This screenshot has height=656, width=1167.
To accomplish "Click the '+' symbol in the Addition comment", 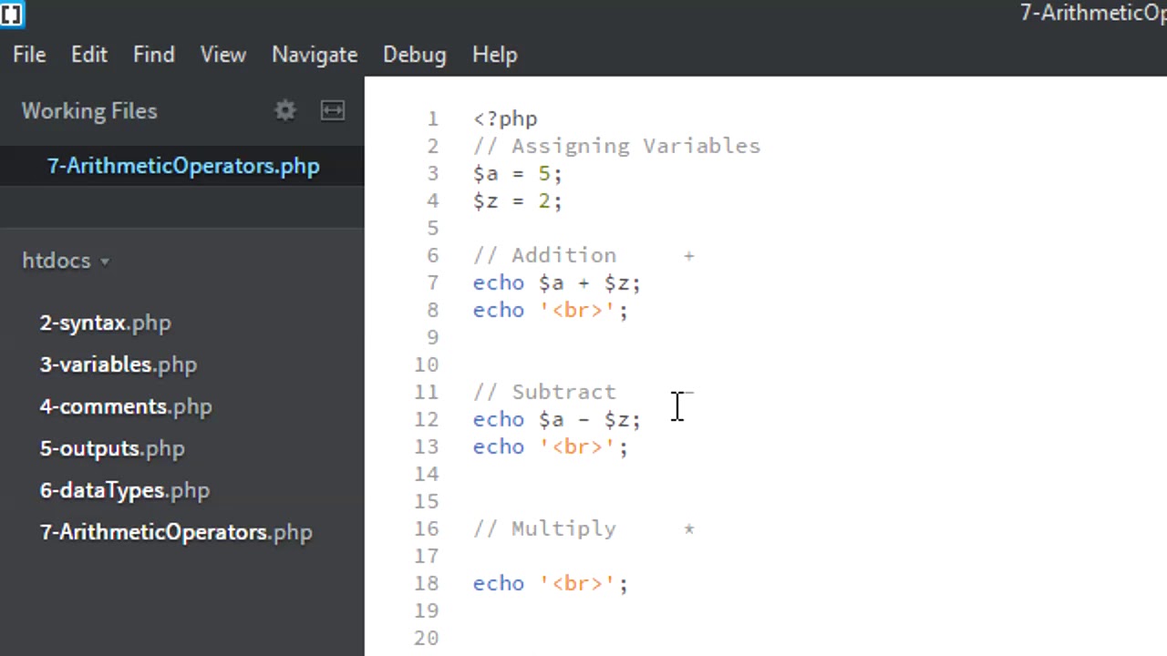I will pos(689,256).
